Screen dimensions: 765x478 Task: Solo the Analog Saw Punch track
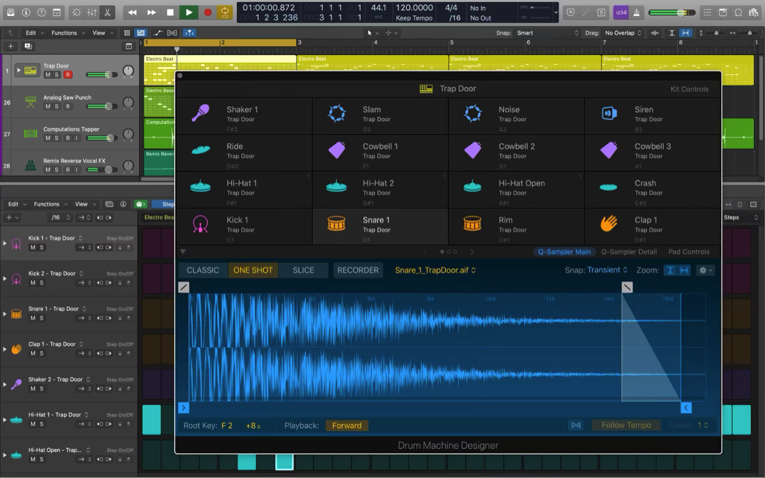56,107
